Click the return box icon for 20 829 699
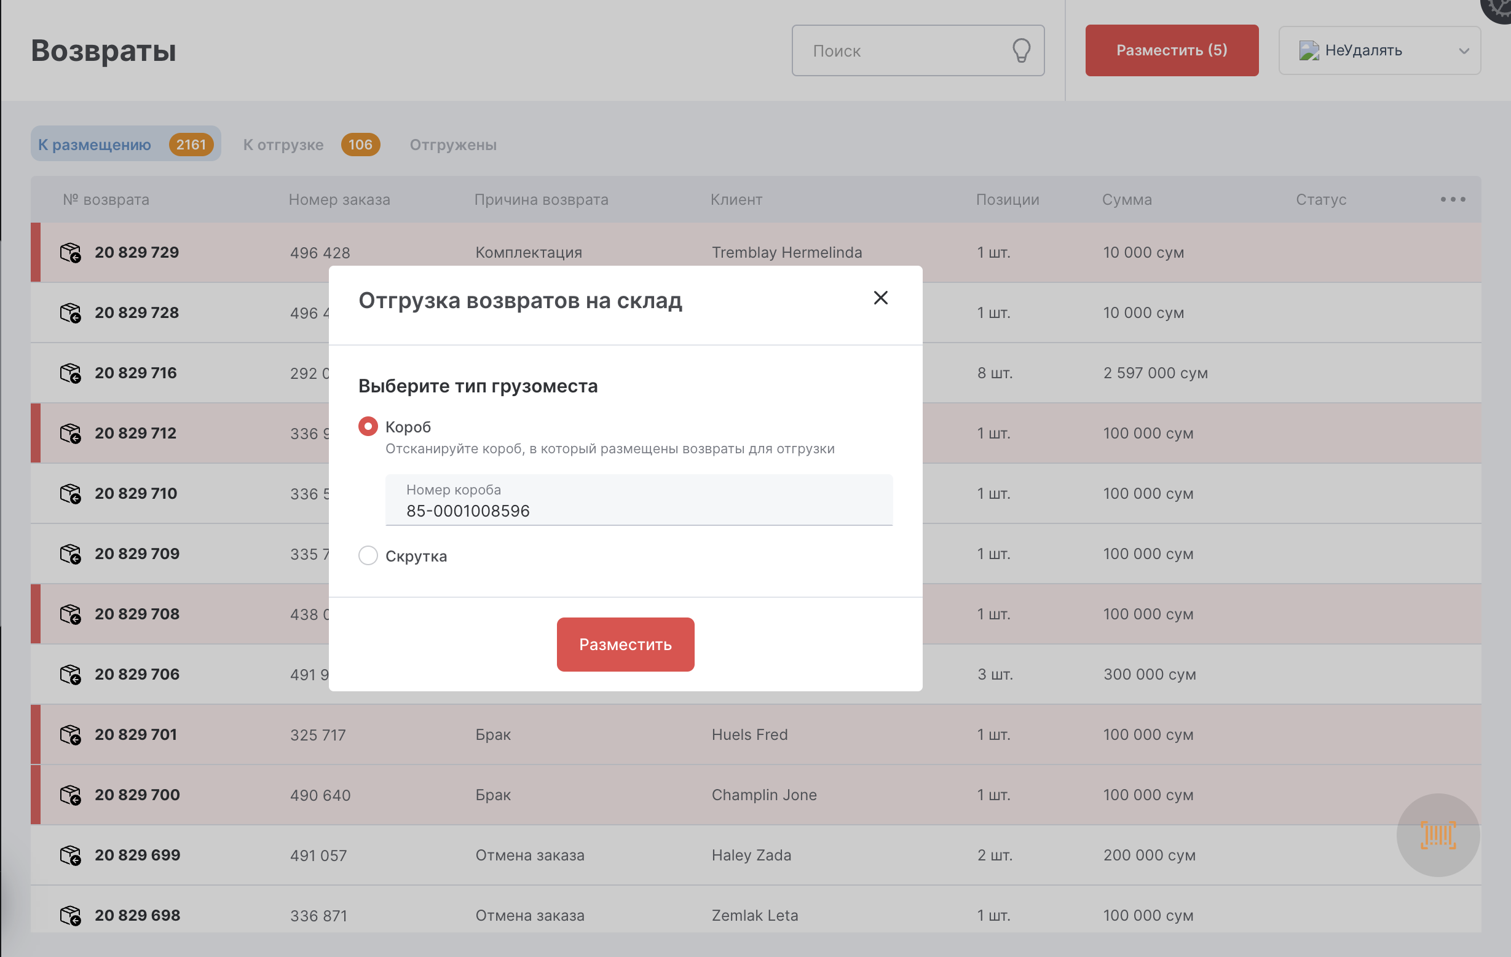The width and height of the screenshot is (1511, 957). pos(70,856)
